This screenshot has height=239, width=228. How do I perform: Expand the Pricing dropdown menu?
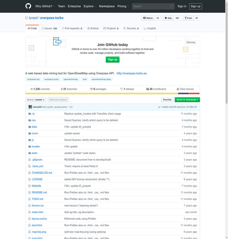(123, 6)
